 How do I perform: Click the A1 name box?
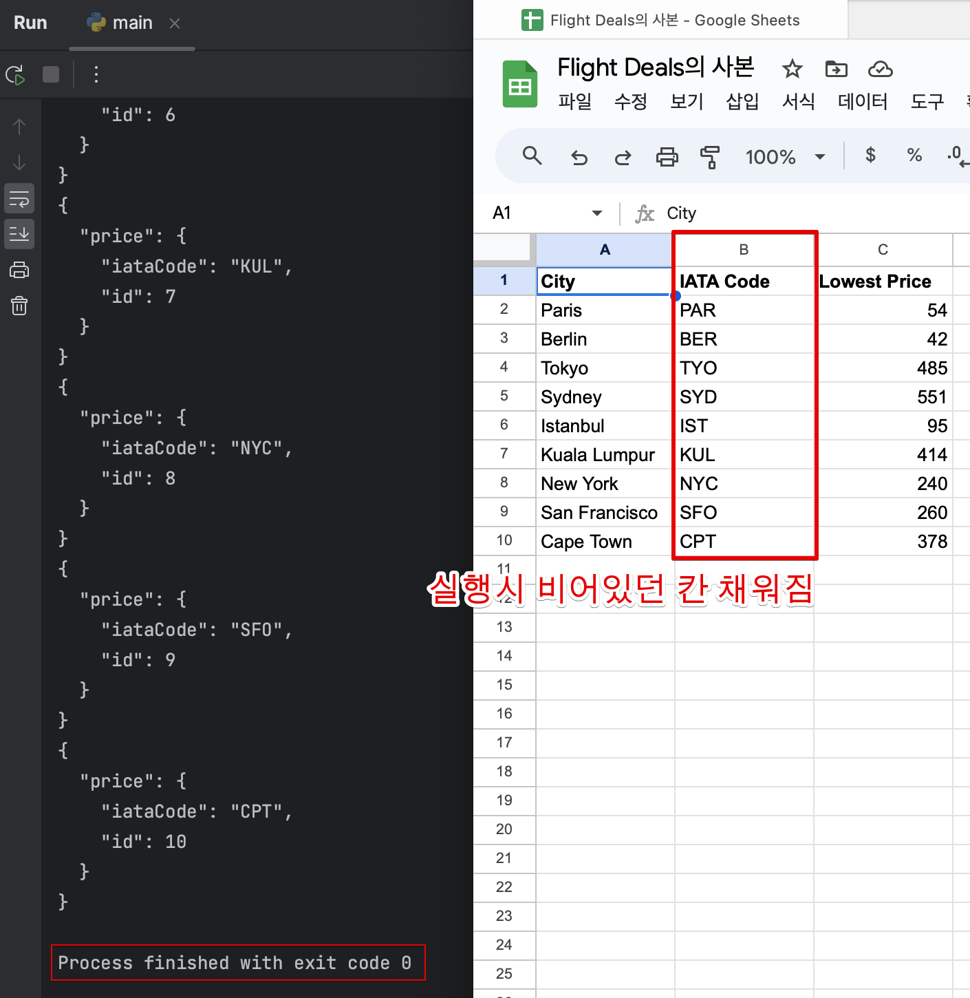pyautogui.click(x=535, y=213)
